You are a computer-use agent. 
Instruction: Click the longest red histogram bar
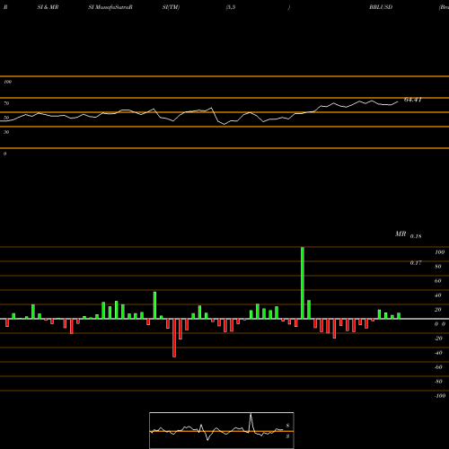(174, 338)
